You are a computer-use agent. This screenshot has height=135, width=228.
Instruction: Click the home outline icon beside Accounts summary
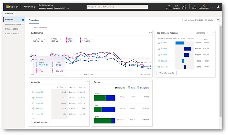pyautogui.click(x=23, y=24)
